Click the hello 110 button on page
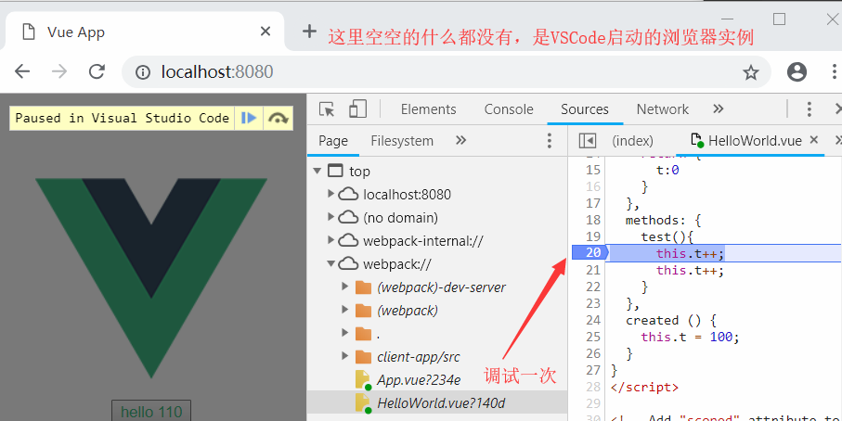842x421 pixels. 151,411
